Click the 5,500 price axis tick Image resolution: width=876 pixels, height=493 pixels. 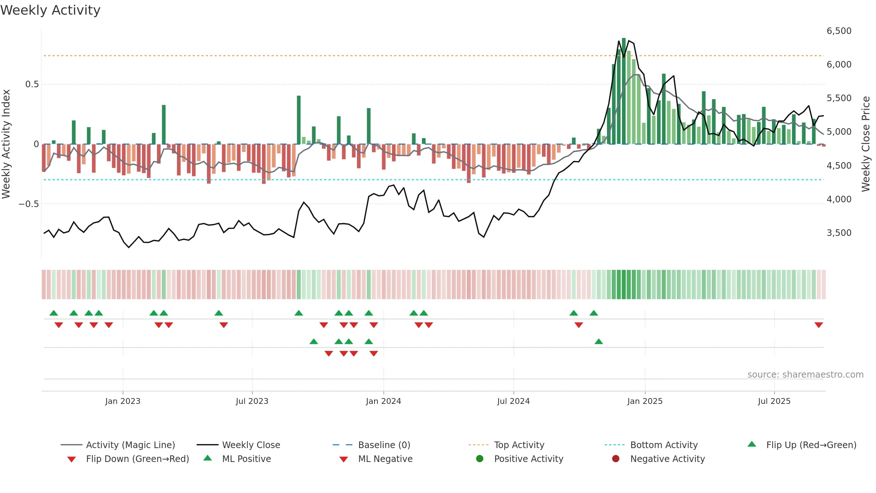click(x=839, y=98)
